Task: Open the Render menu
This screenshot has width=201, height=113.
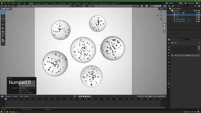Action: 13,3
